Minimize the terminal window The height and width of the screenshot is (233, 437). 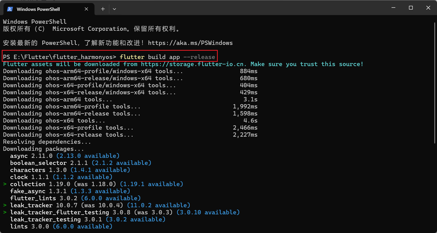click(x=393, y=8)
